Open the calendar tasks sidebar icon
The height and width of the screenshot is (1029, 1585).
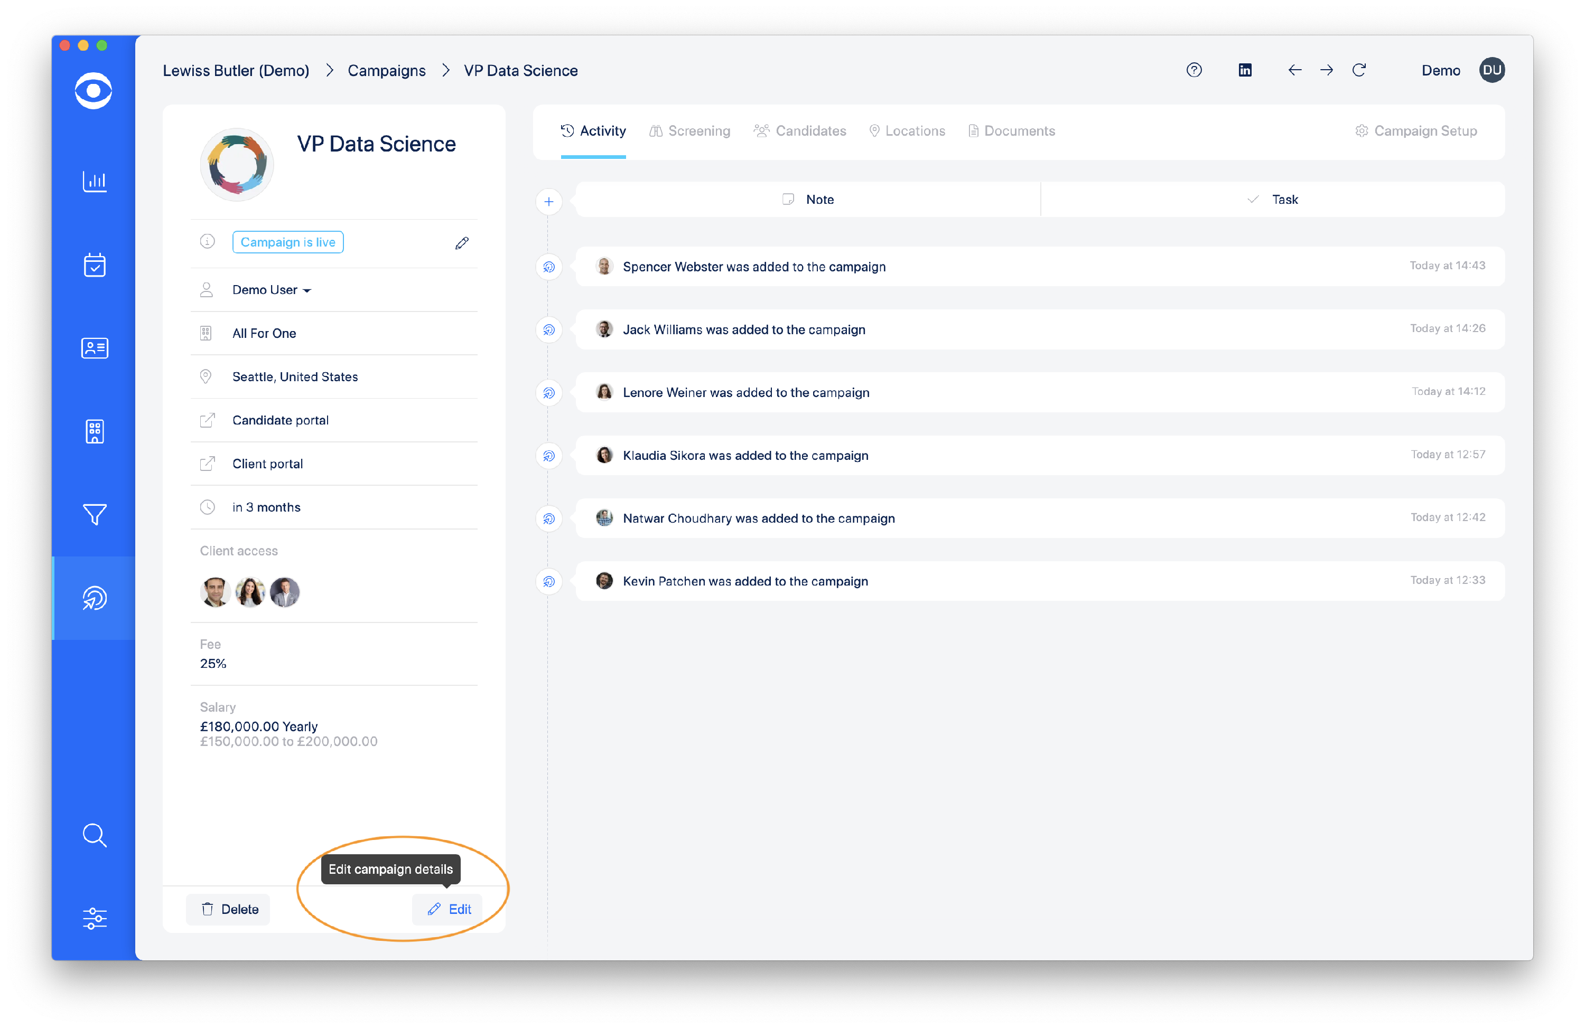(x=95, y=265)
